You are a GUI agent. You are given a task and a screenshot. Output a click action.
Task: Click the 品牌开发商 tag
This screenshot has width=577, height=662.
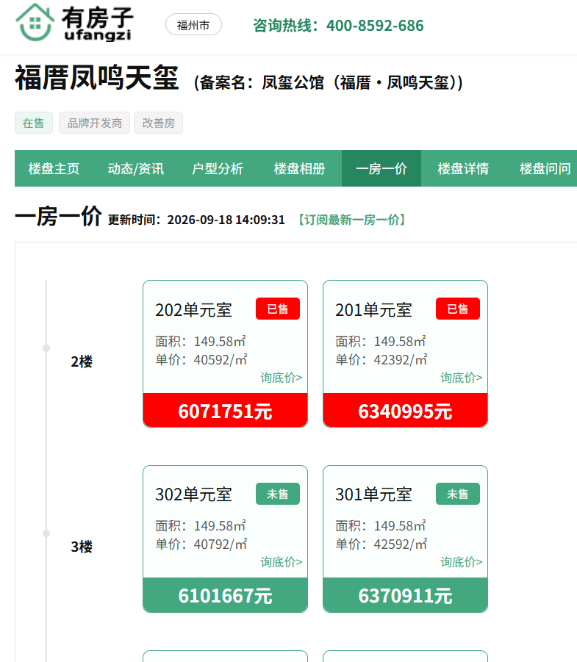pyautogui.click(x=94, y=123)
